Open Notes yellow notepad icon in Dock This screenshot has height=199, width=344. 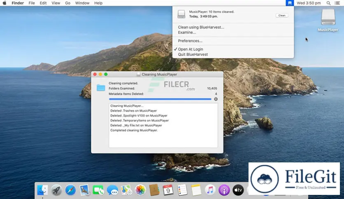pyautogui.click(x=196, y=190)
